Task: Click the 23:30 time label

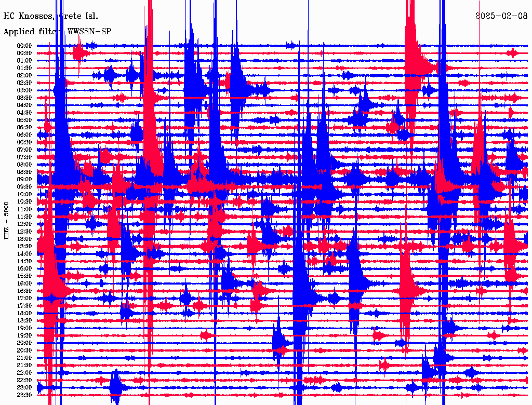Action: (x=24, y=395)
